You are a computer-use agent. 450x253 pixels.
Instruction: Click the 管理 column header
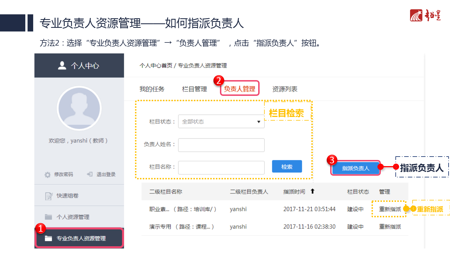click(384, 192)
